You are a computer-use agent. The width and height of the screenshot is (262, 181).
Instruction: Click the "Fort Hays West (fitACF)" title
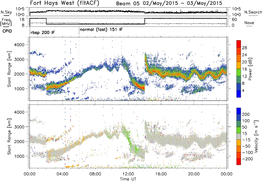(x=64, y=3)
